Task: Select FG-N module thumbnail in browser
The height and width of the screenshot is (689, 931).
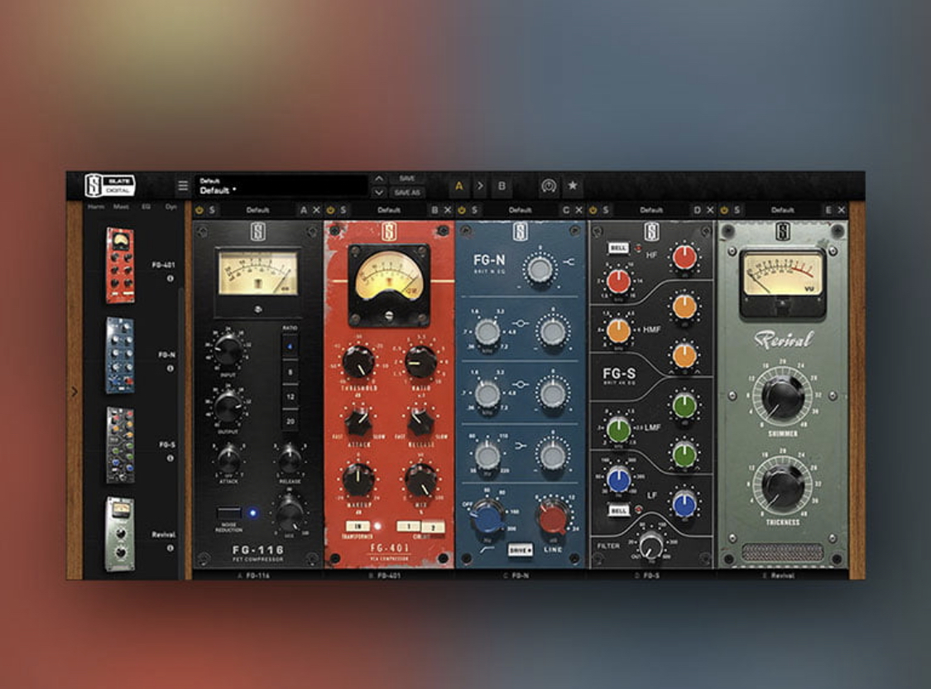Action: pyautogui.click(x=121, y=355)
